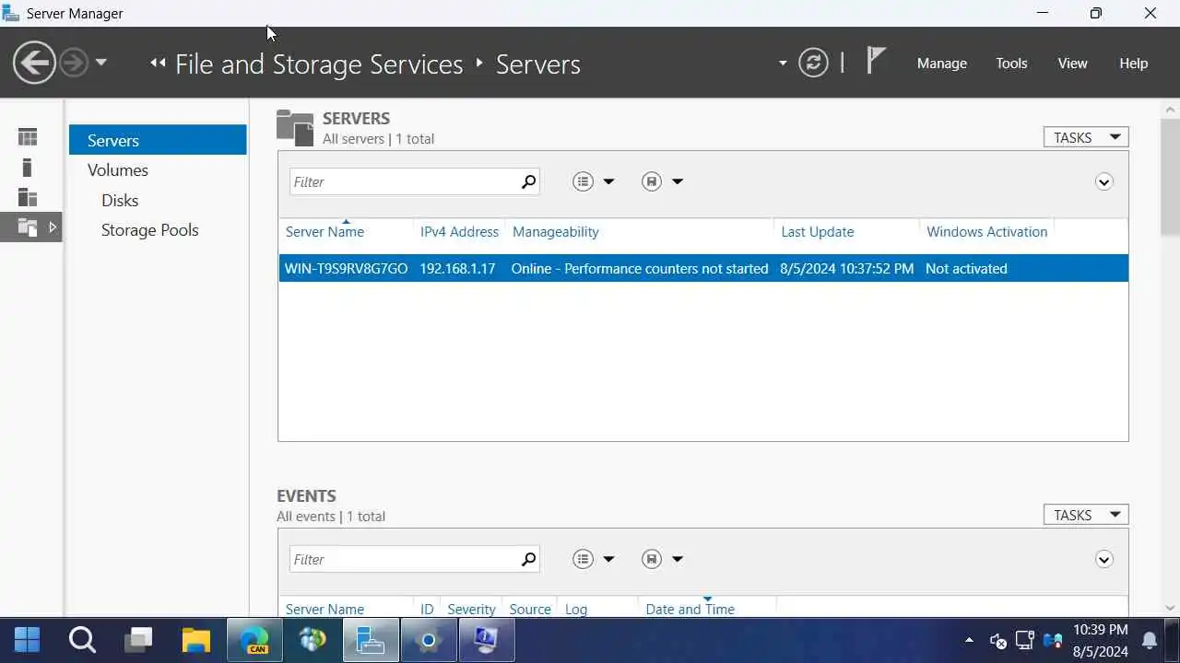
Task: Click the Events filter input field
Action: (x=404, y=559)
